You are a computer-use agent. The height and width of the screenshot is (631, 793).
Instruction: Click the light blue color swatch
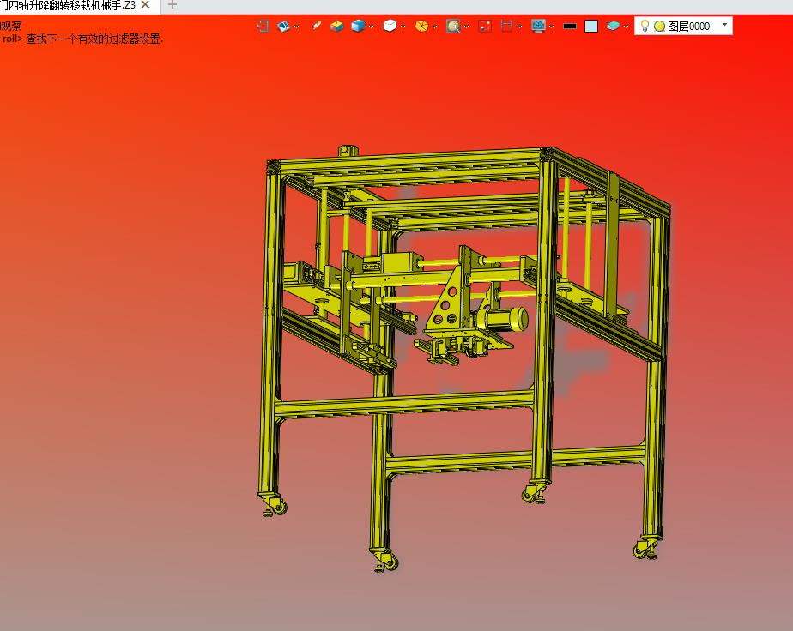click(591, 26)
